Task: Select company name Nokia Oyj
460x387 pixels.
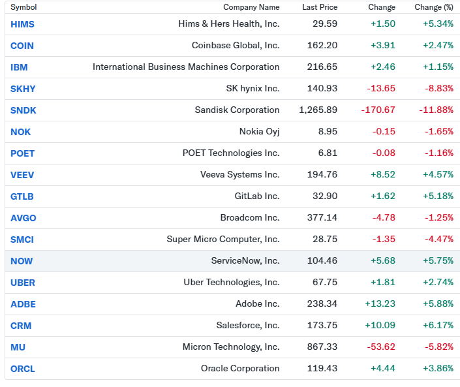Action: [259, 131]
